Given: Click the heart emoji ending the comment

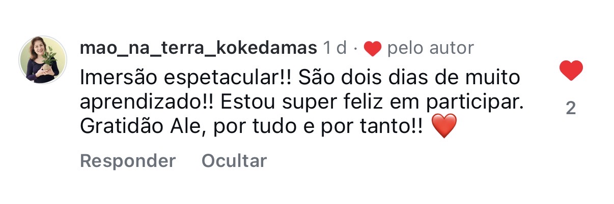Looking at the screenshot, I should tap(444, 126).
